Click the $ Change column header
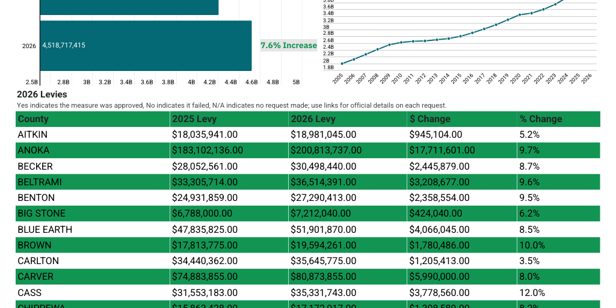 pyautogui.click(x=462, y=119)
